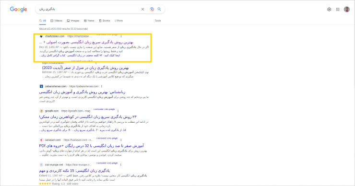Image resolution: width=355 pixels, height=186 pixels.
Task: Switch to the Videos tab
Action: tap(57, 21)
